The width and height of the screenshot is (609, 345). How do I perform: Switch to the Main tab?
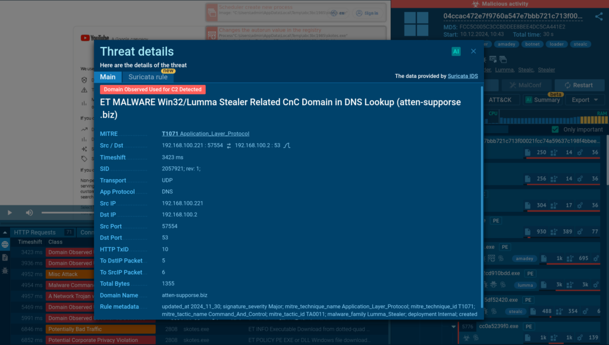(x=108, y=77)
